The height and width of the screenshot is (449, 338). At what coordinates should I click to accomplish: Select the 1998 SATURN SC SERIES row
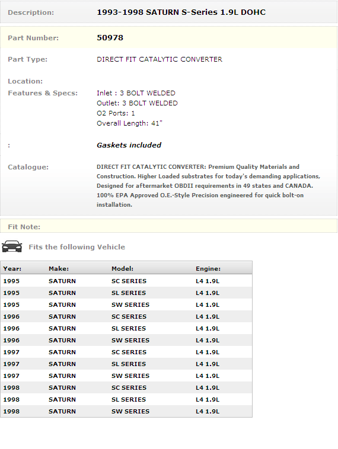click(x=126, y=387)
